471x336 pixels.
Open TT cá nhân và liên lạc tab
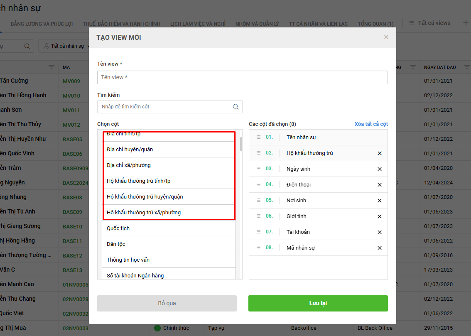[319, 24]
